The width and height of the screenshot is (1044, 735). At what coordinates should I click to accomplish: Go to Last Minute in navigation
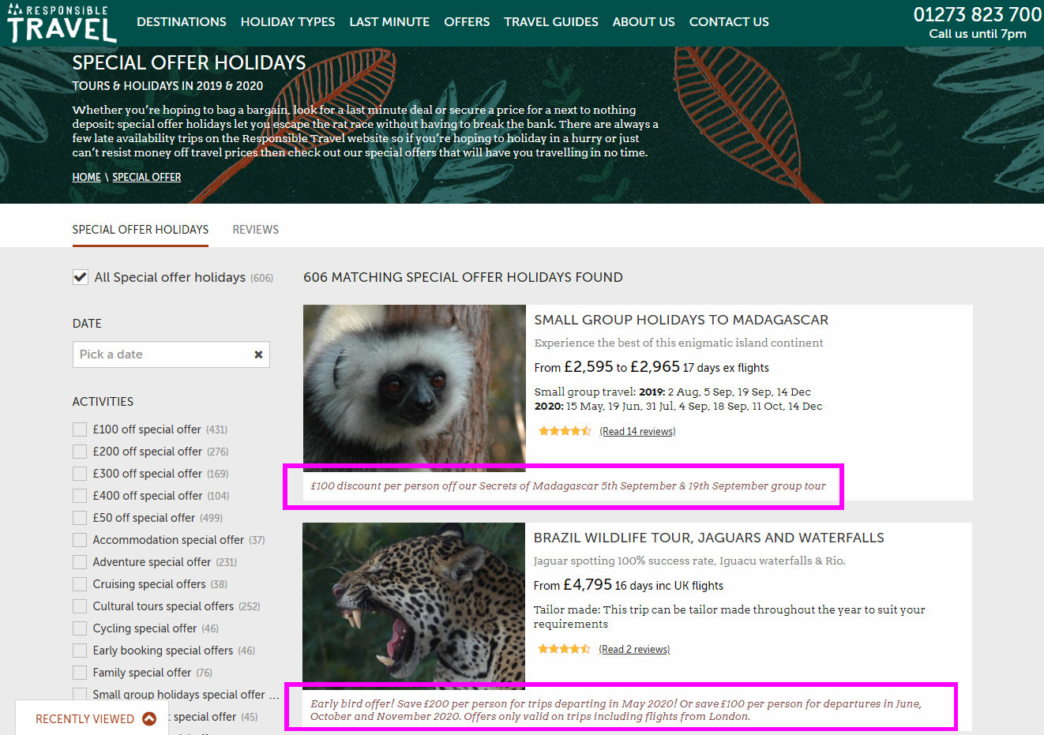[x=389, y=22]
